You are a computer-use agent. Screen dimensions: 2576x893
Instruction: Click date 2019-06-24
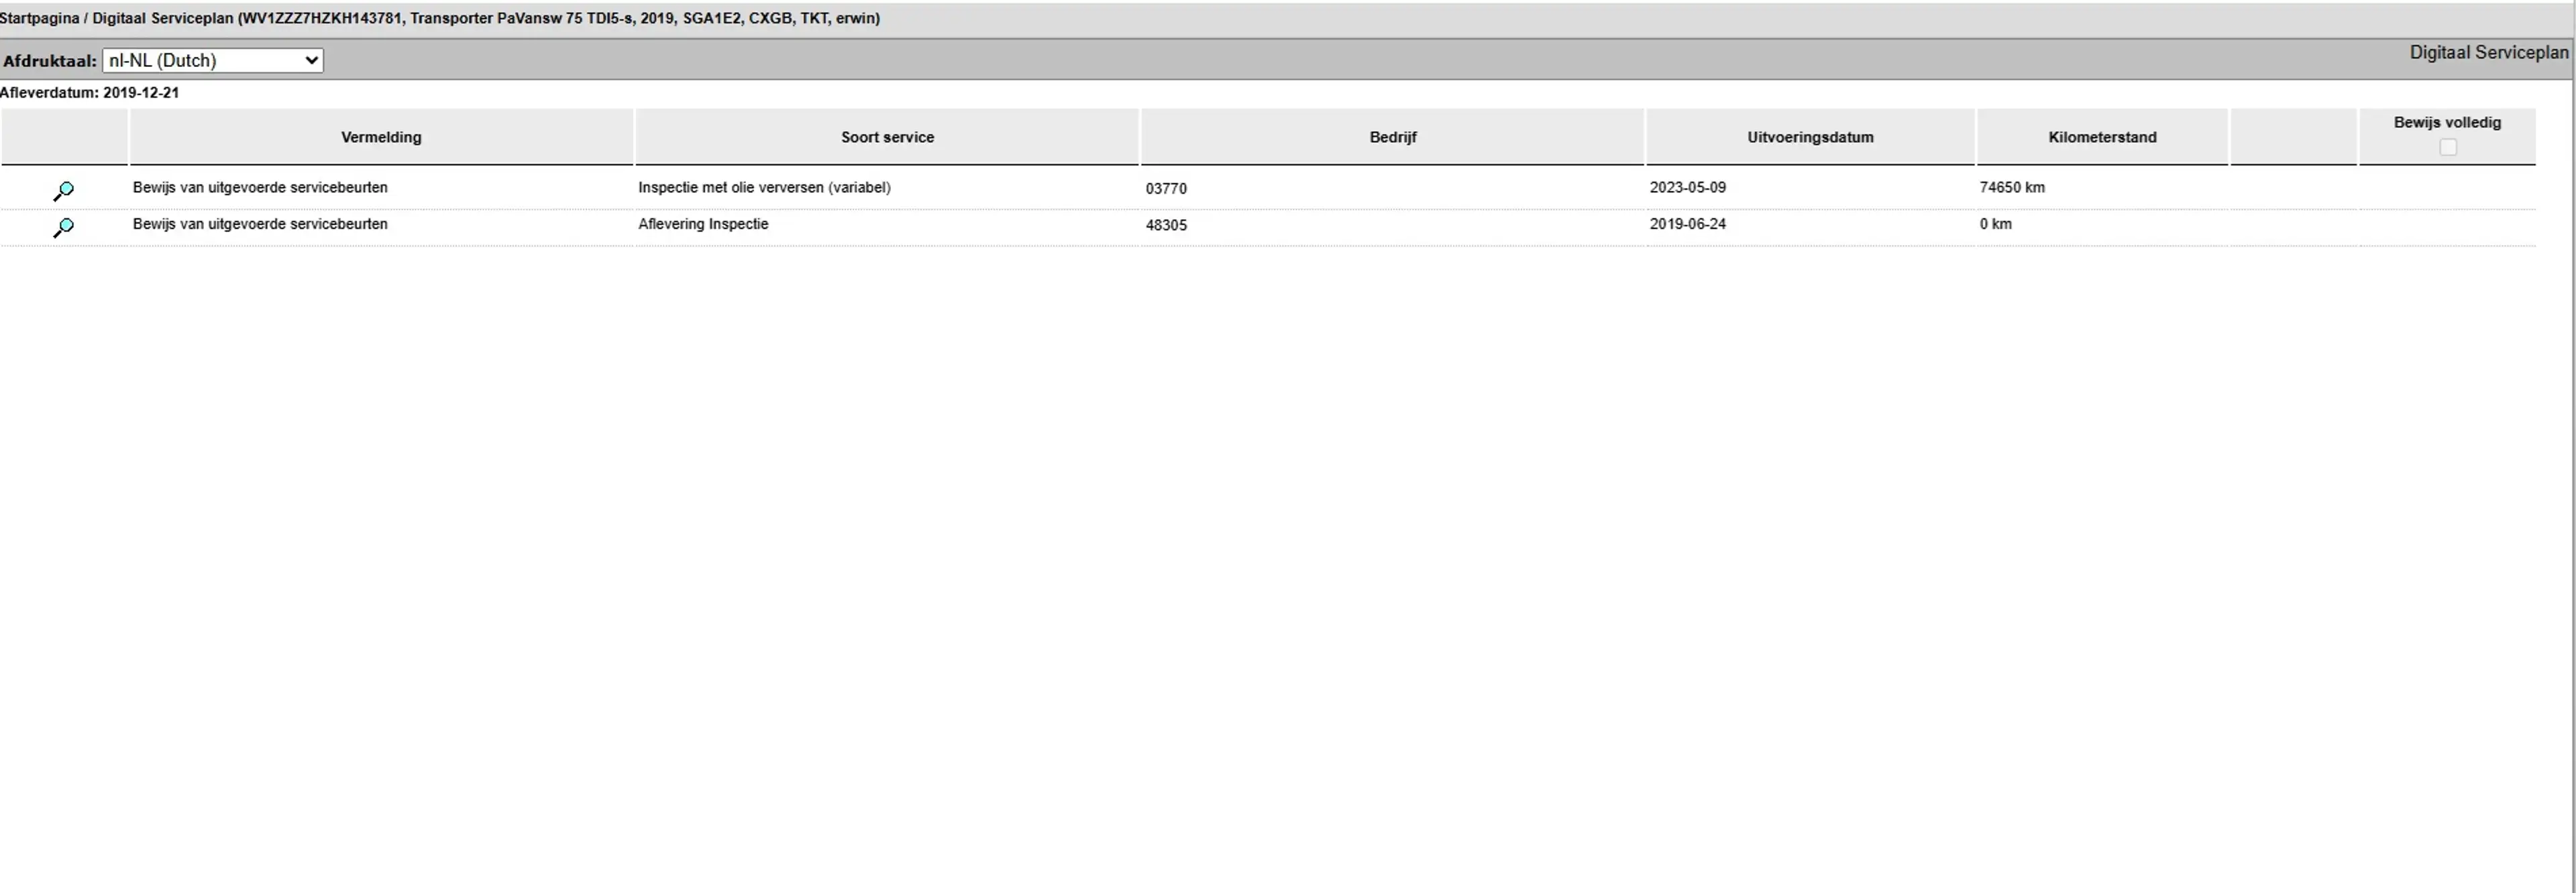(1687, 224)
